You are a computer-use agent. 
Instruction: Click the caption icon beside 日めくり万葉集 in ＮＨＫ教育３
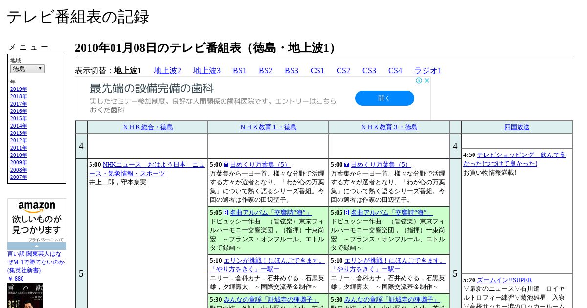347,165
